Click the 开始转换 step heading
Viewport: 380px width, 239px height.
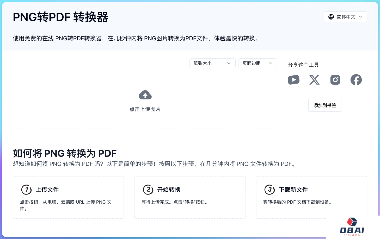point(169,190)
